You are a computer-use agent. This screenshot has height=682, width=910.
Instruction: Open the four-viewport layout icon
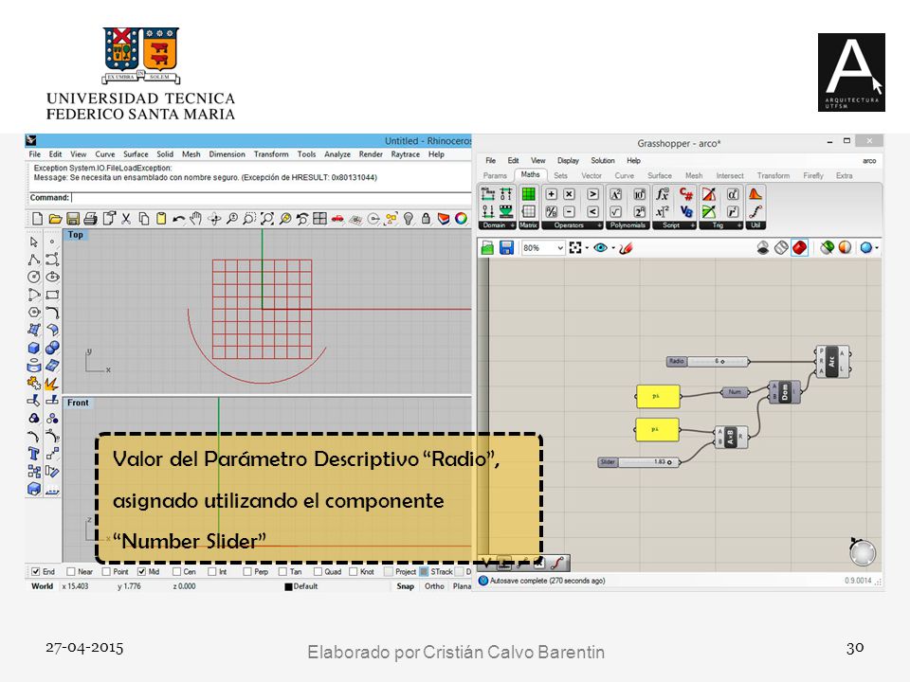319,219
